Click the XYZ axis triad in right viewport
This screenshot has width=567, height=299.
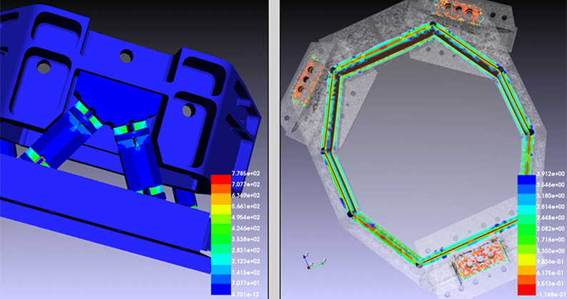point(314,261)
